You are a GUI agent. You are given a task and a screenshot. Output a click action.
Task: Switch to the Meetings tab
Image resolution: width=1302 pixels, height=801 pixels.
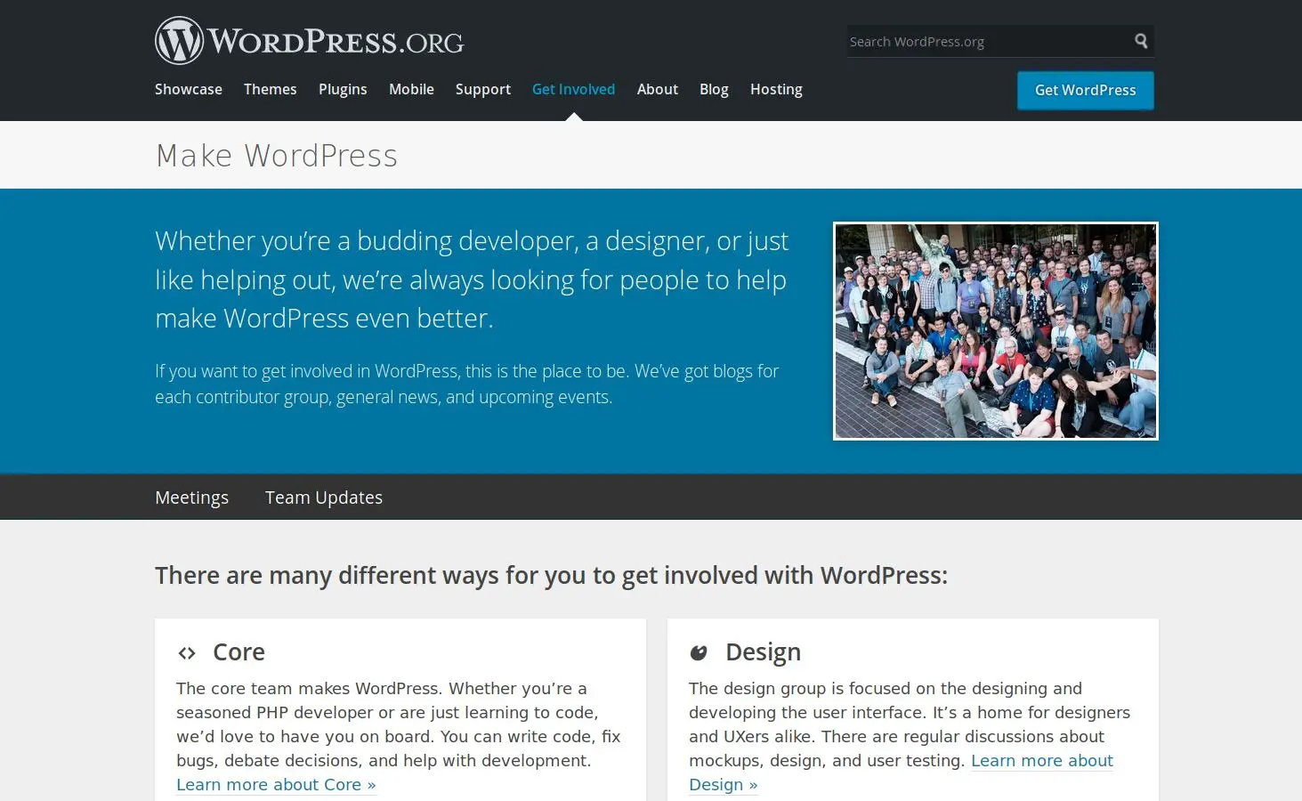191,497
